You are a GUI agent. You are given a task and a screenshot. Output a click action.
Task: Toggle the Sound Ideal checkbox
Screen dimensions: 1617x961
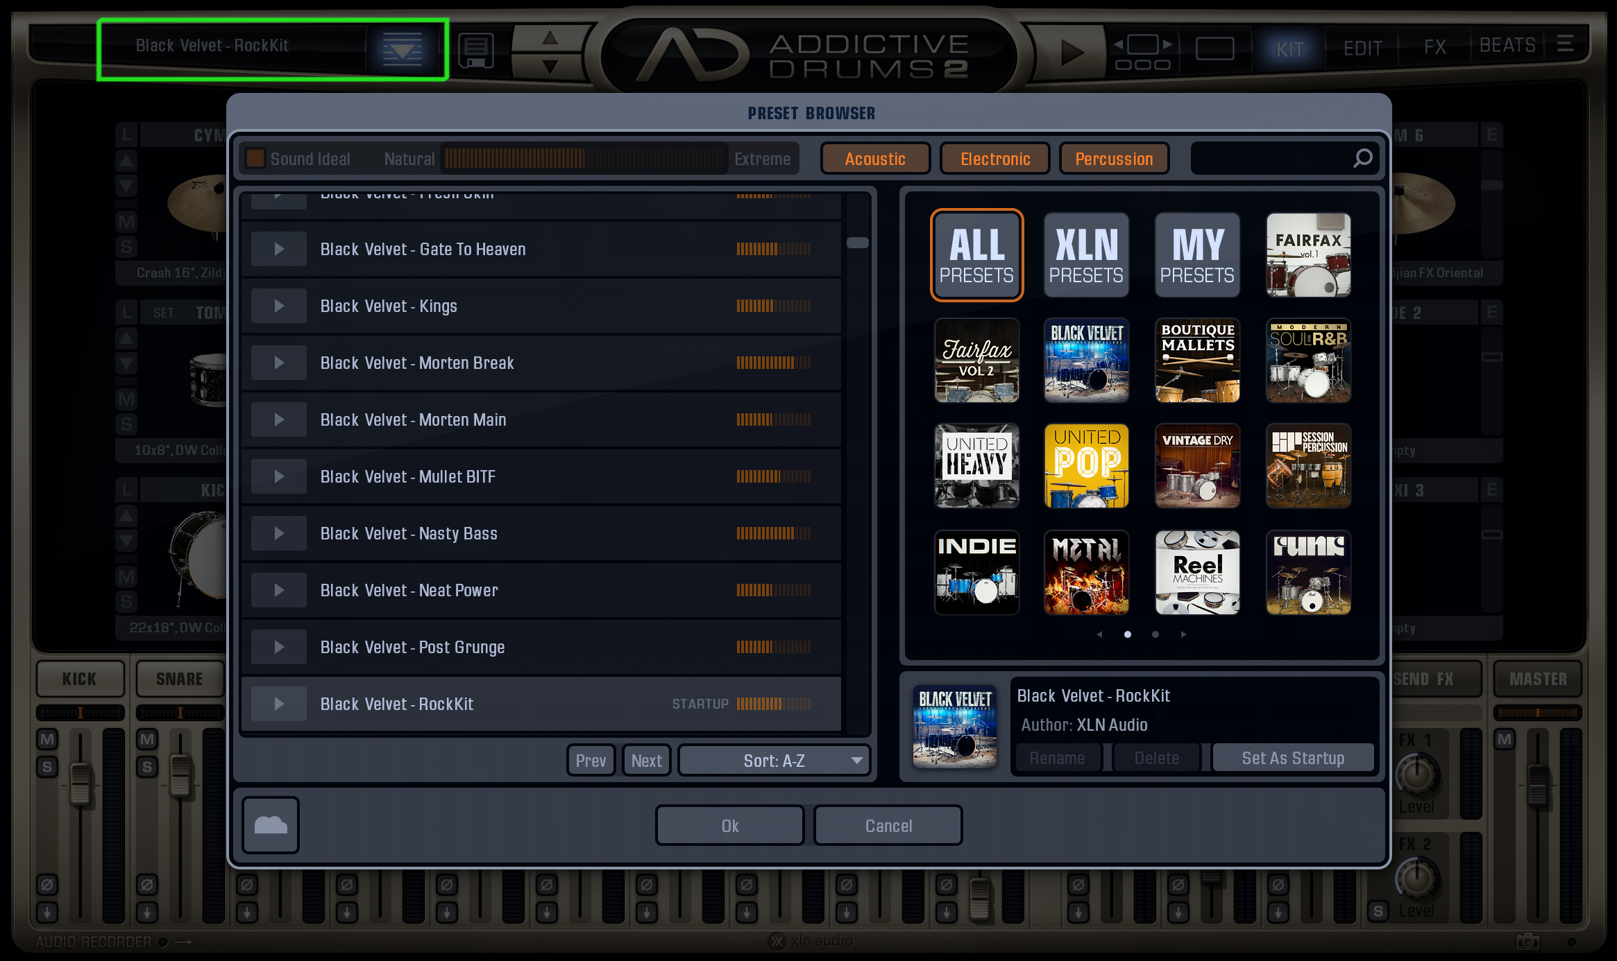(255, 158)
